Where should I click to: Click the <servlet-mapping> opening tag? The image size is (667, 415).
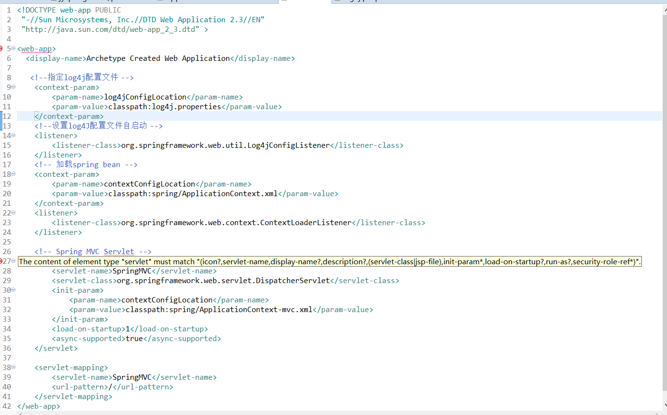[x=71, y=368]
